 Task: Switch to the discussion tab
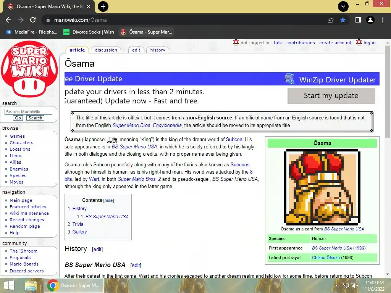(106, 50)
